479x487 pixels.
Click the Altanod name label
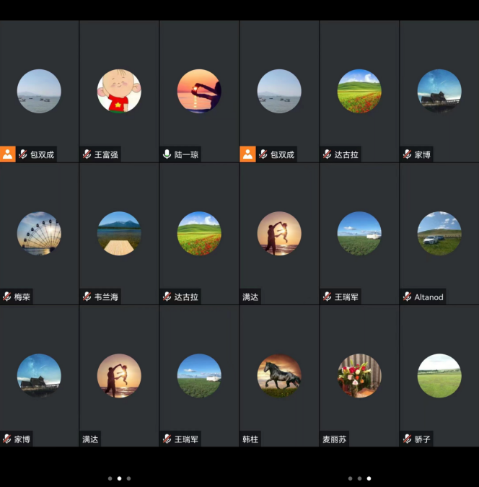coord(429,297)
